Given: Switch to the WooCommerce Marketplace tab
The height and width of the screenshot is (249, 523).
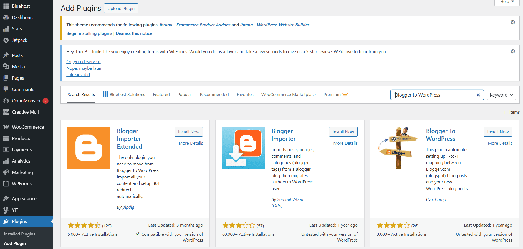Looking at the screenshot, I should (288, 94).
